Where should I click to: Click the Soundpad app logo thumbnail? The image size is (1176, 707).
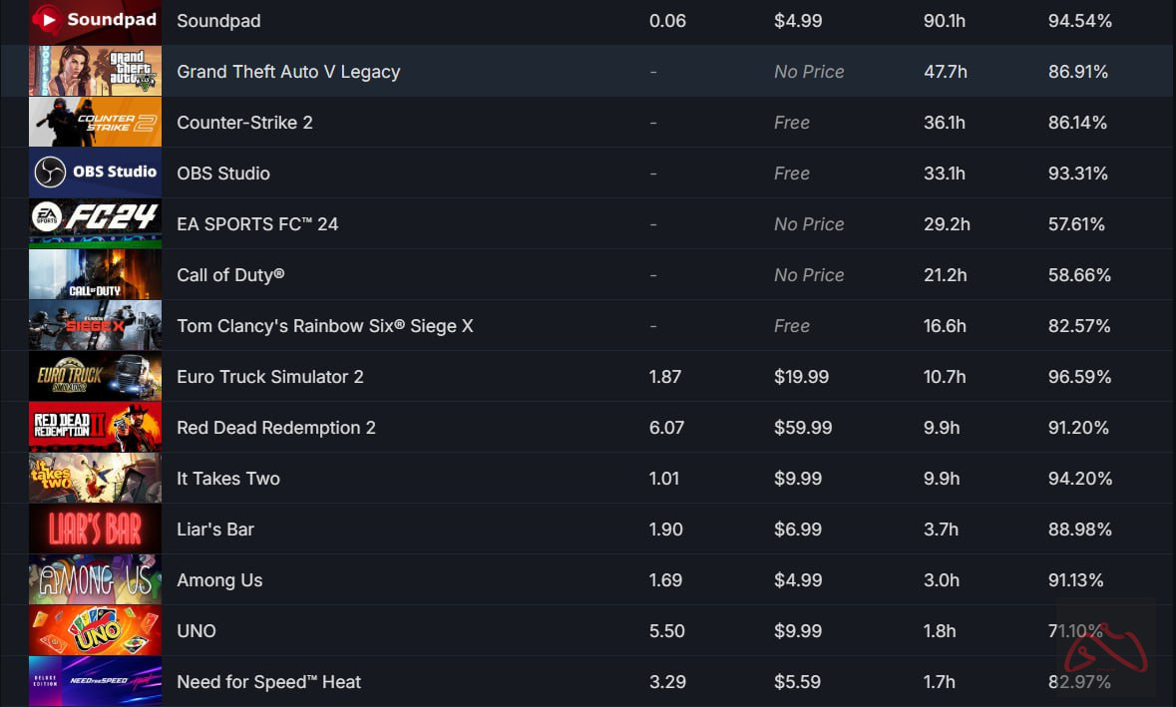pos(95,21)
